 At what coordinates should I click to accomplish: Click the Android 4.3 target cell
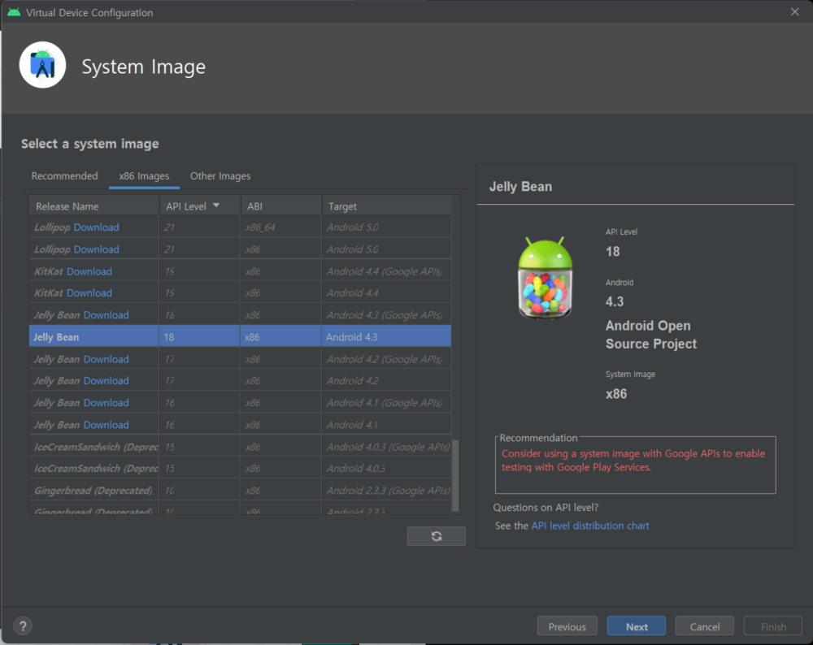(386, 337)
